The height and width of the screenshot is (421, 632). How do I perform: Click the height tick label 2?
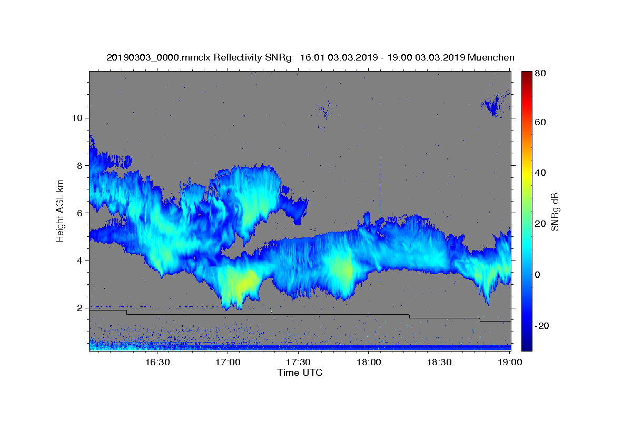point(80,308)
